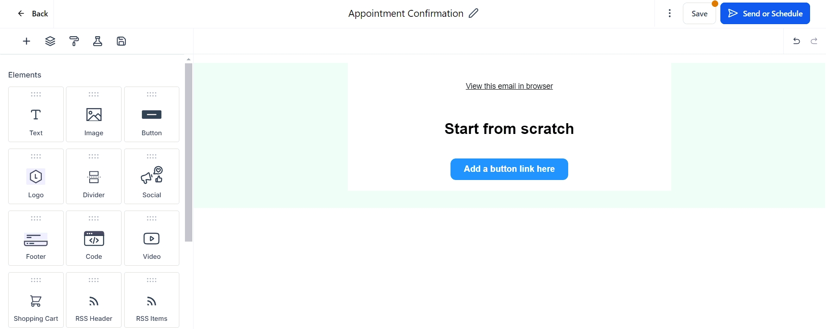The image size is (826, 329).
Task: Click the flask test icon
Action: (x=98, y=41)
